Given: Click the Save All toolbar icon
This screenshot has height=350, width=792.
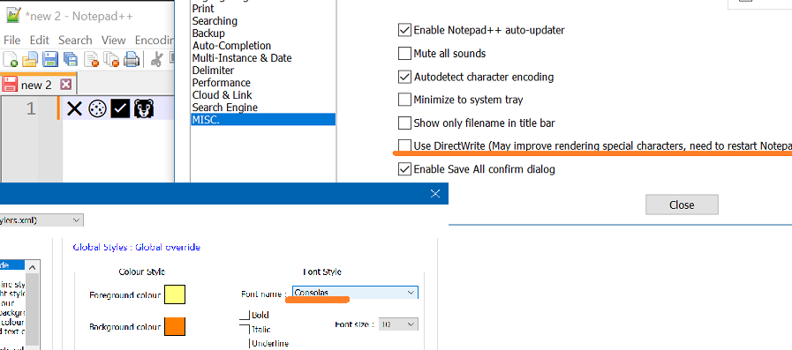Looking at the screenshot, I should (71, 60).
